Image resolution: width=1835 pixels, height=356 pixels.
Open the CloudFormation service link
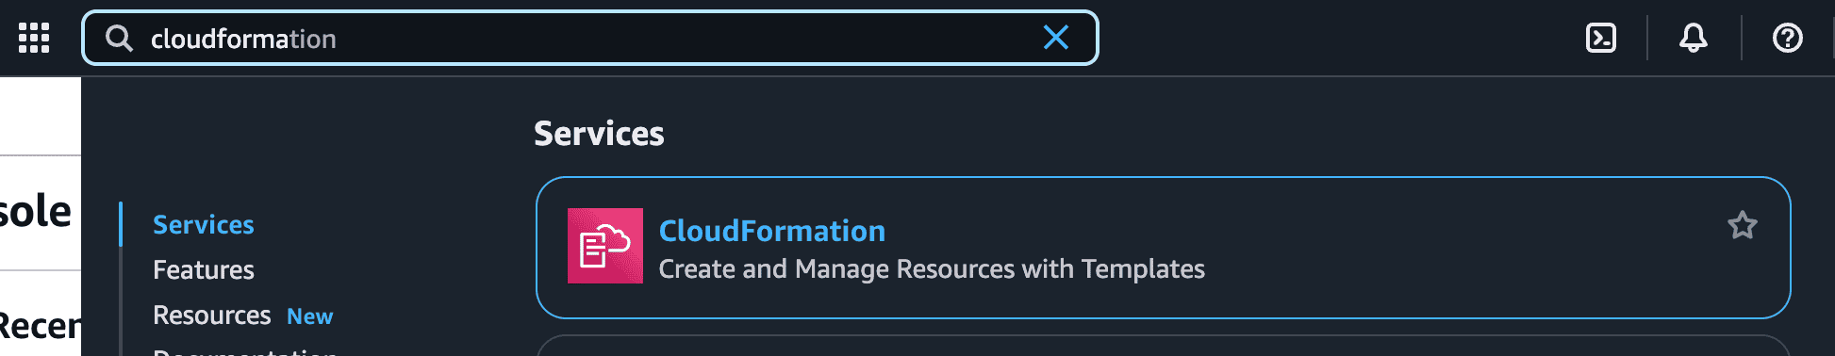[x=772, y=231]
